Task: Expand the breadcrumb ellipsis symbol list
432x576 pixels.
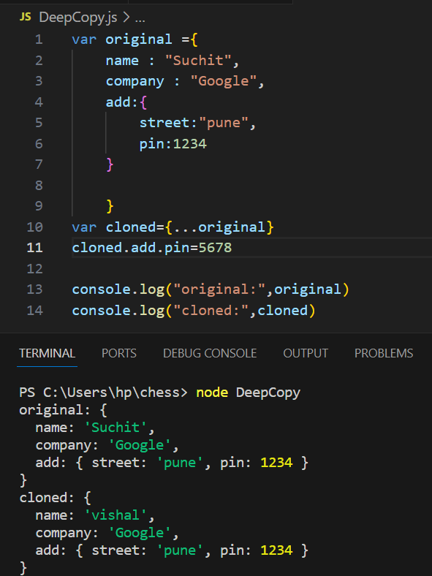Action: click(x=140, y=18)
